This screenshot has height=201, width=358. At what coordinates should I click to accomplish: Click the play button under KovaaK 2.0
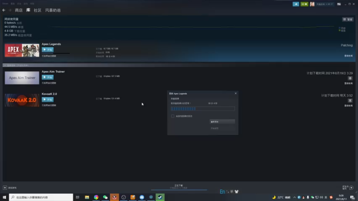(x=47, y=100)
